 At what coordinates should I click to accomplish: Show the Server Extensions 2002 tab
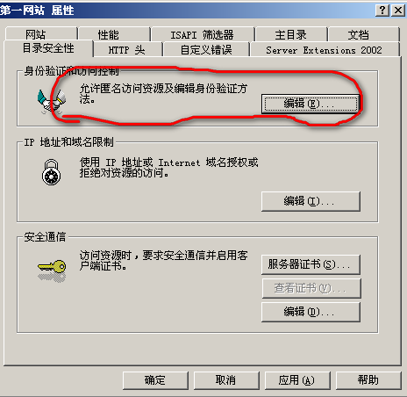[325, 49]
